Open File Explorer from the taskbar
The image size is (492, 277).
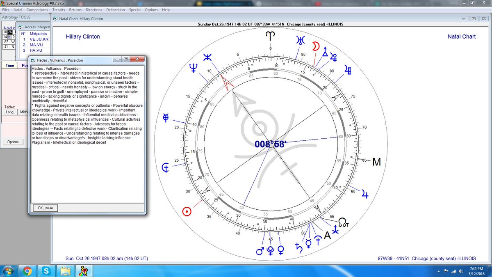tap(65, 271)
